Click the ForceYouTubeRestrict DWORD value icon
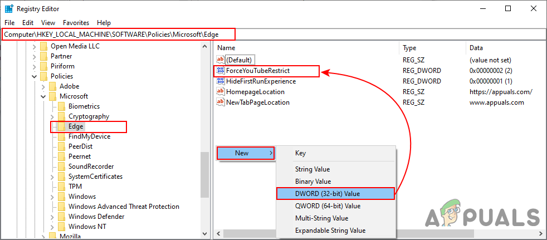The image size is (547, 240). click(x=220, y=71)
